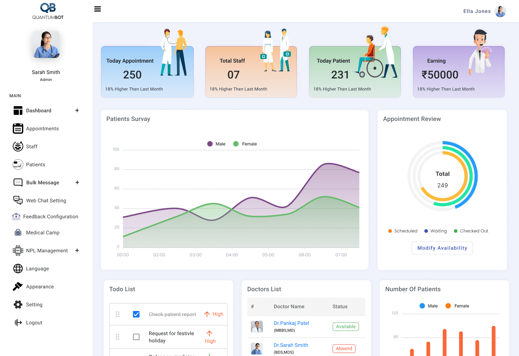This screenshot has width=519, height=356.
Task: Click the 249 total value
Action: coord(443,185)
